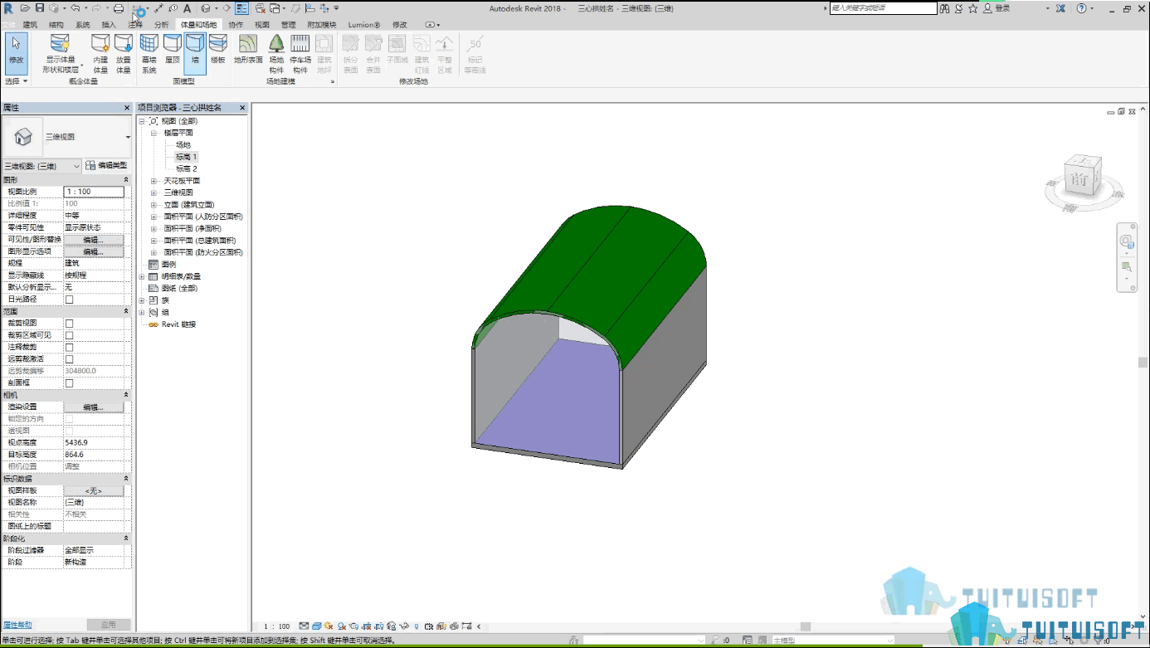Open the Lumion® ribbon tab
The height and width of the screenshot is (648, 1150).
pyautogui.click(x=364, y=25)
